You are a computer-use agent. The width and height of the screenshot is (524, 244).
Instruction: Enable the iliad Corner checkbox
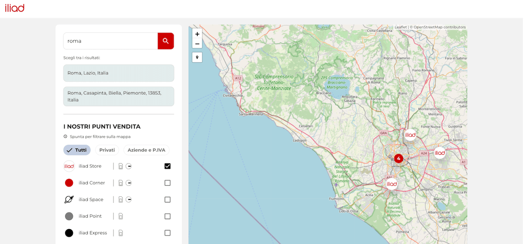[x=167, y=183]
